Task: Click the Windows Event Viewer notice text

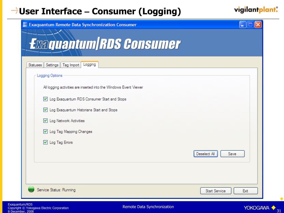Action: coord(93,87)
